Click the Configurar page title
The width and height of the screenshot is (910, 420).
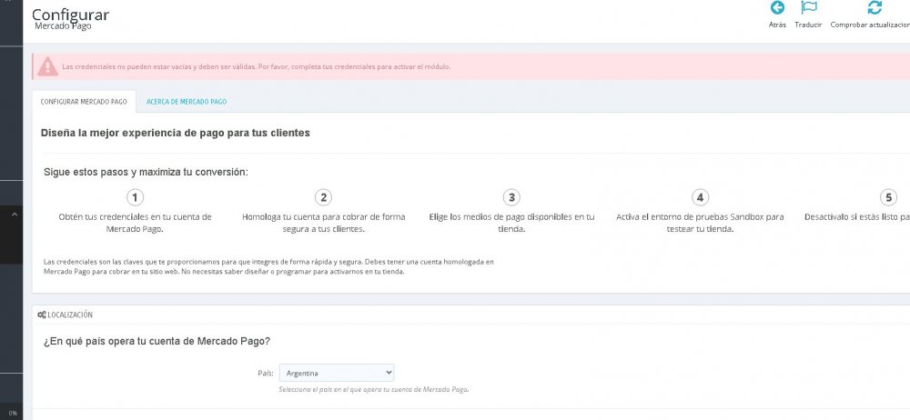click(70, 15)
